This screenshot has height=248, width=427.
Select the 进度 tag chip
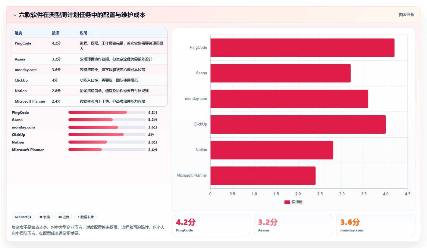tap(64, 217)
